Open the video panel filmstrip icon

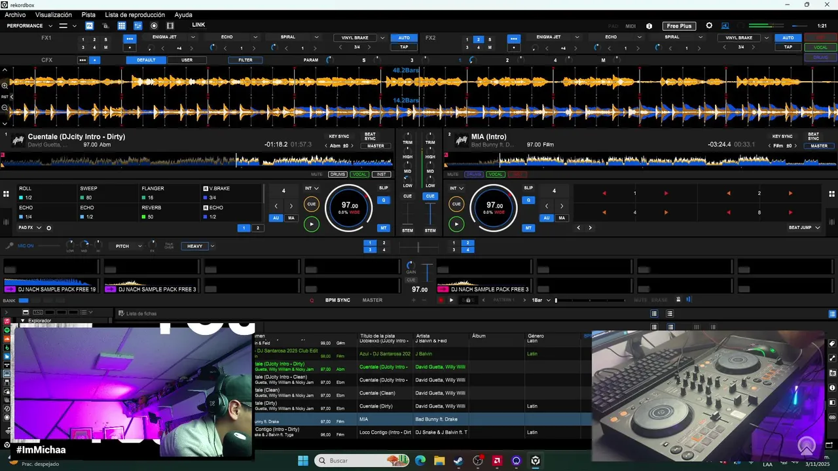click(x=170, y=26)
